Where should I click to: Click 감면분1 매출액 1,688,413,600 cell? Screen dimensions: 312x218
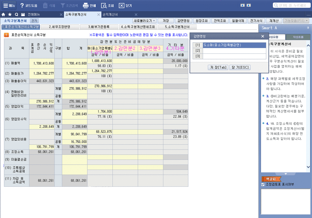pos(100,61)
